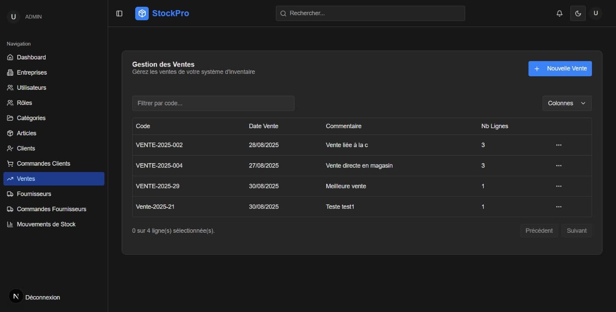616x312 pixels.
Task: Go to Dashboard page
Action: pyautogui.click(x=54, y=57)
